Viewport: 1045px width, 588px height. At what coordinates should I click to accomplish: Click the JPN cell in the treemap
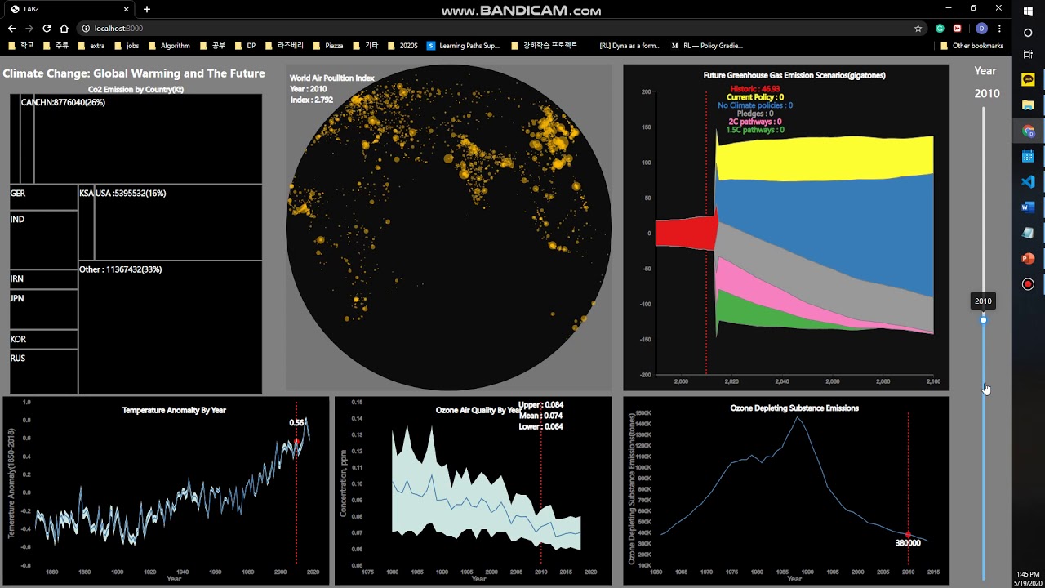pyautogui.click(x=43, y=309)
